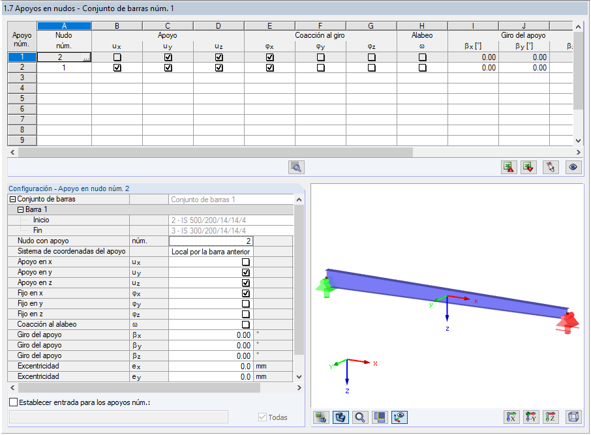The image size is (591, 435).
Task: Select column E header
Action: coord(269,26)
